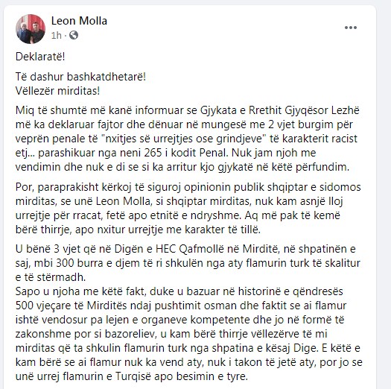Click the "Deklaratë!" heading text

[40, 57]
